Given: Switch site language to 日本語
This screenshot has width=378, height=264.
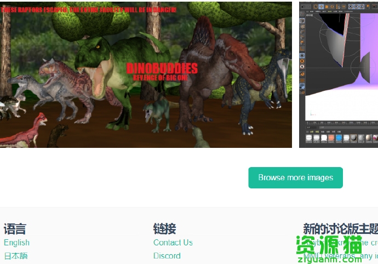Looking at the screenshot, I should coord(16,256).
